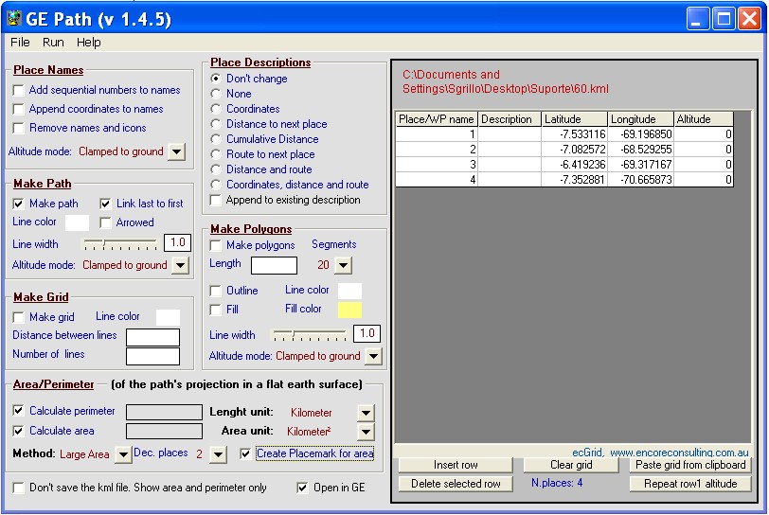Enable Make polygons checkbox

pyautogui.click(x=215, y=245)
